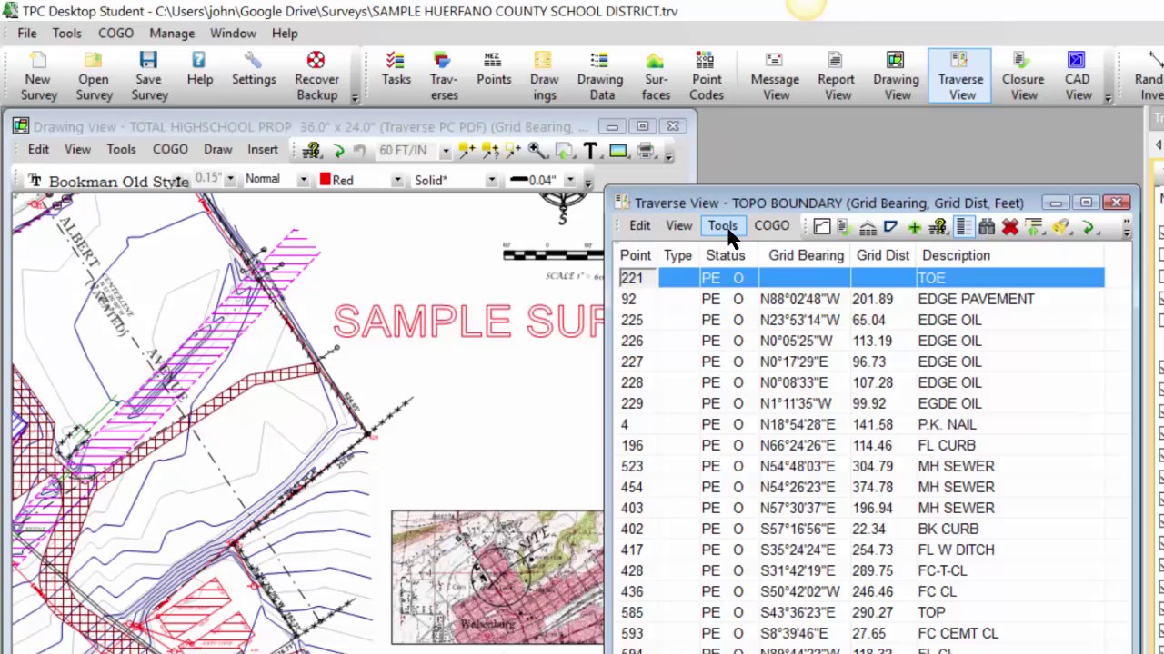Click the red color swatch in Drawing View

[x=325, y=180]
